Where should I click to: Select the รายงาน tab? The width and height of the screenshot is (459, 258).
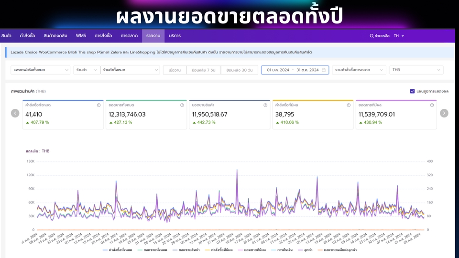(153, 36)
